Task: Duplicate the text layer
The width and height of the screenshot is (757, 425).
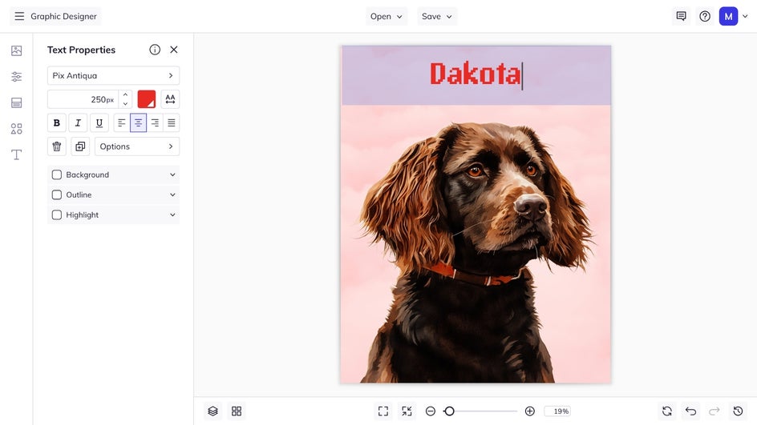Action: [x=80, y=146]
